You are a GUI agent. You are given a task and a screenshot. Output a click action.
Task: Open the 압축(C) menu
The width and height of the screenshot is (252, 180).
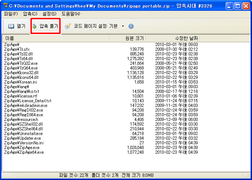pos(30,14)
